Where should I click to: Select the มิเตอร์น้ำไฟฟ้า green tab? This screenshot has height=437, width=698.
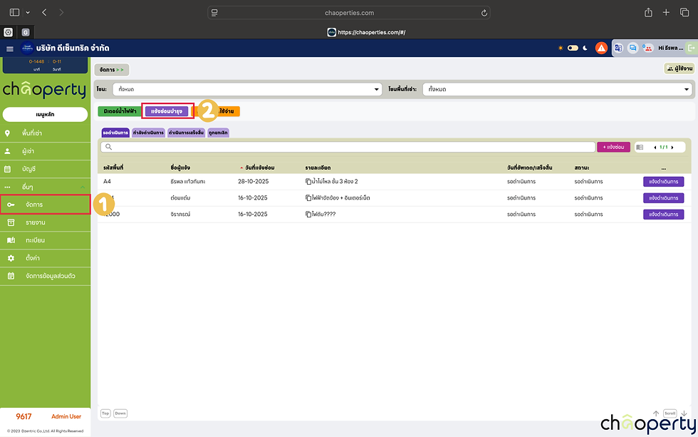pos(120,111)
